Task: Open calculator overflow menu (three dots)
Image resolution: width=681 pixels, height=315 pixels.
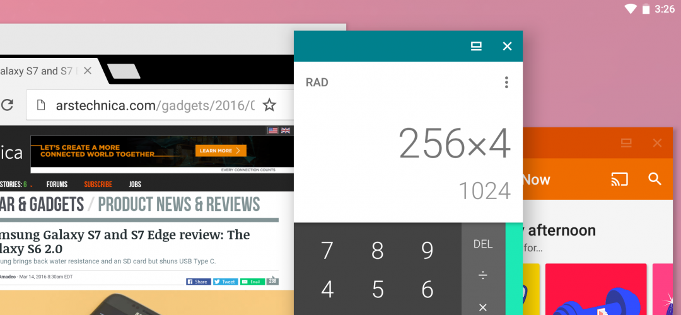Action: (x=506, y=83)
